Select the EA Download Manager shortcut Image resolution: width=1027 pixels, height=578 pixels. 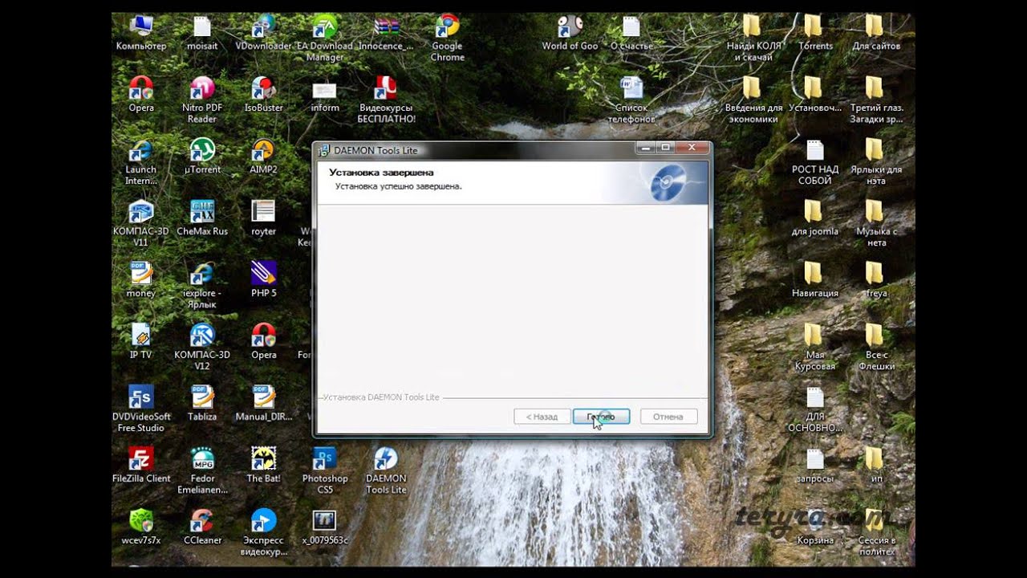pyautogui.click(x=325, y=38)
